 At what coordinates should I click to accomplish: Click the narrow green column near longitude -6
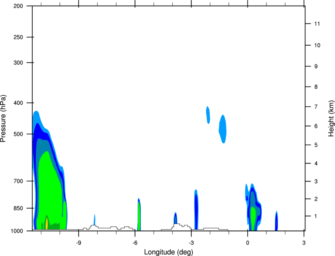(x=139, y=215)
